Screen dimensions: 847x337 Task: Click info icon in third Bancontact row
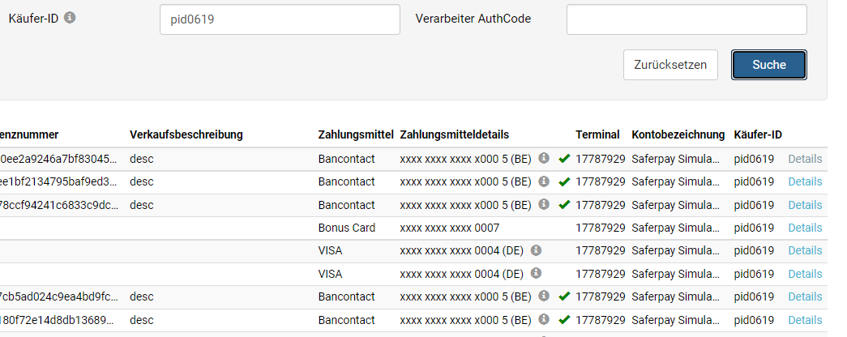click(x=544, y=203)
